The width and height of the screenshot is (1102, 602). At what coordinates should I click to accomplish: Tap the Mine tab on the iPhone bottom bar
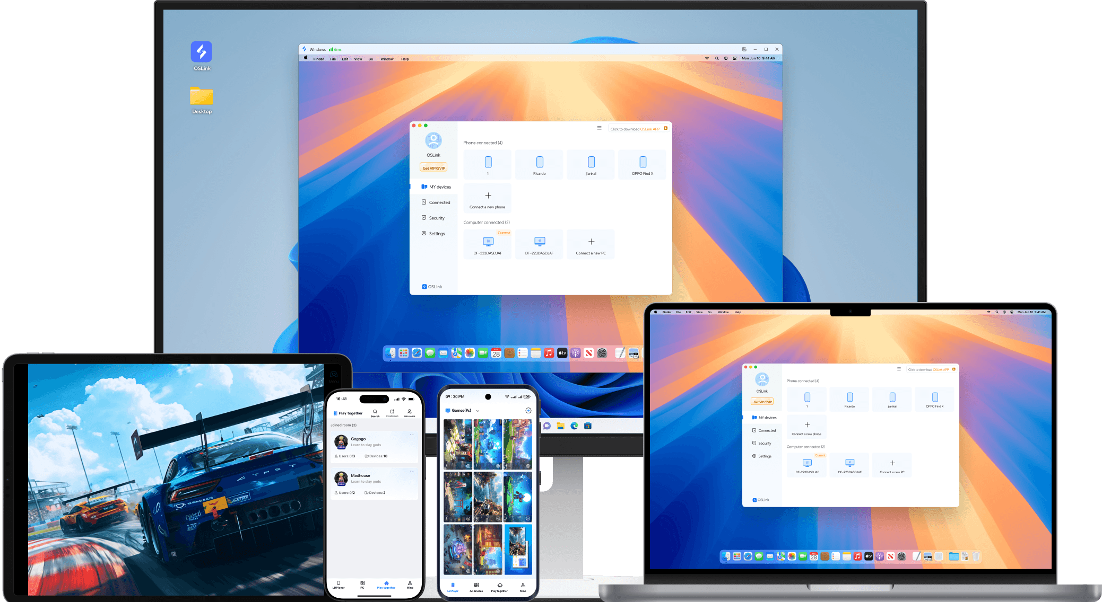[x=410, y=585]
